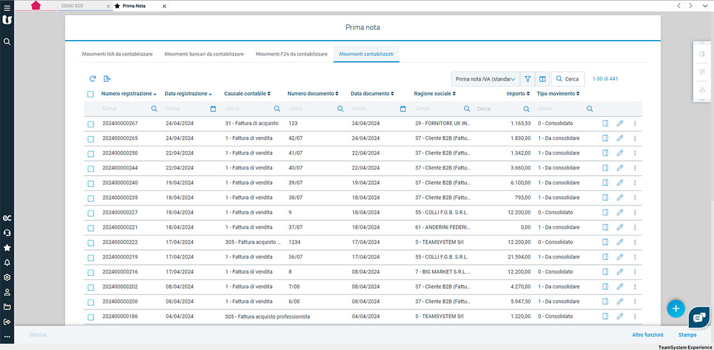Check the row for registration 202400000227
The image size is (714, 350).
pyautogui.click(x=90, y=213)
